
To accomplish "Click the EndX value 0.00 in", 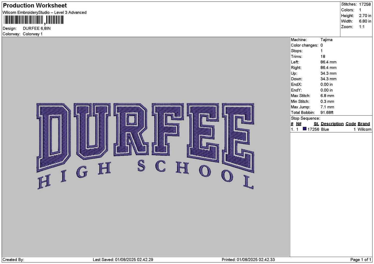I will (327, 85).
